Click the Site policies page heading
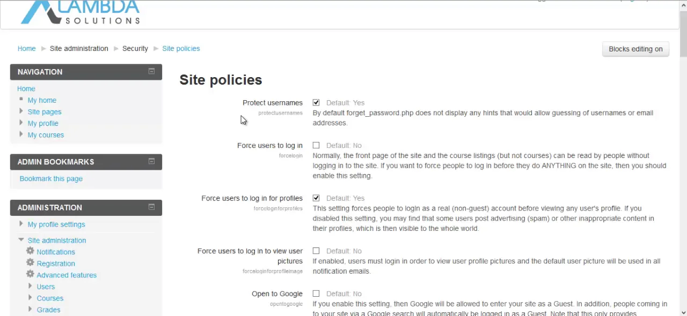 tap(221, 80)
